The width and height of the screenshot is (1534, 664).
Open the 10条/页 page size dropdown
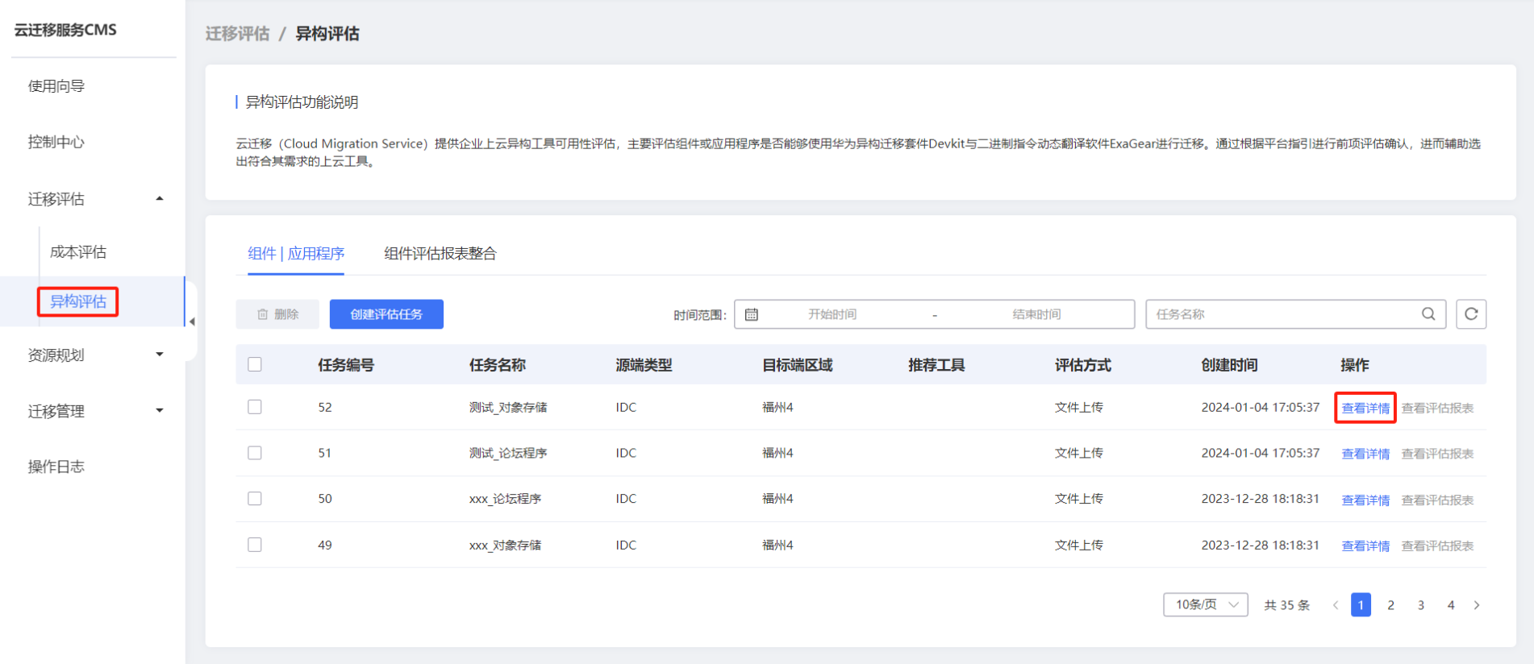(1205, 605)
